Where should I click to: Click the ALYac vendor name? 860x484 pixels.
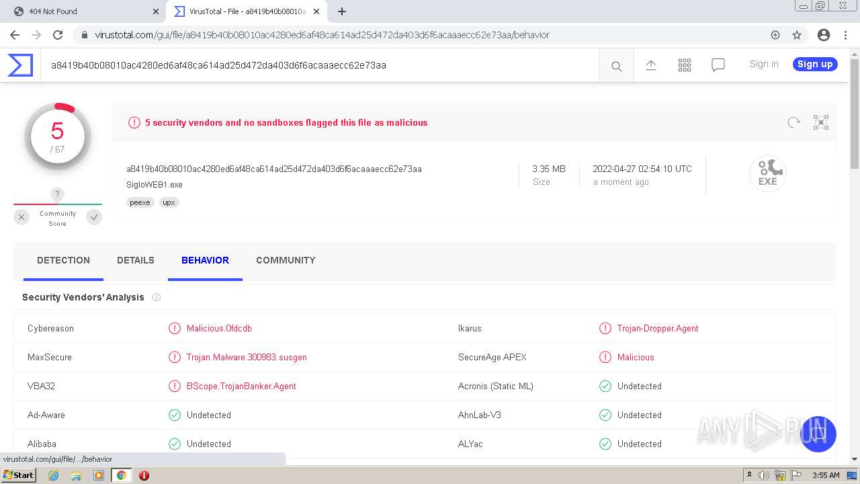[x=470, y=444]
